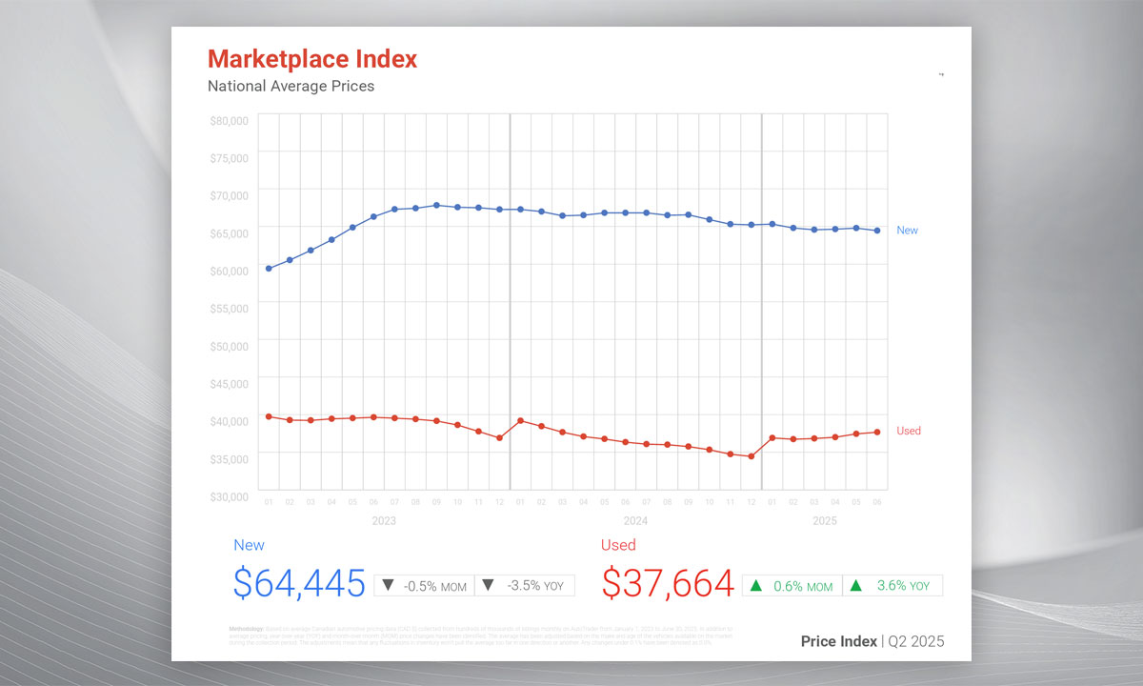Screen dimensions: 1143x686
Task: Click the National Average Prices subtitle
Action: (291, 86)
